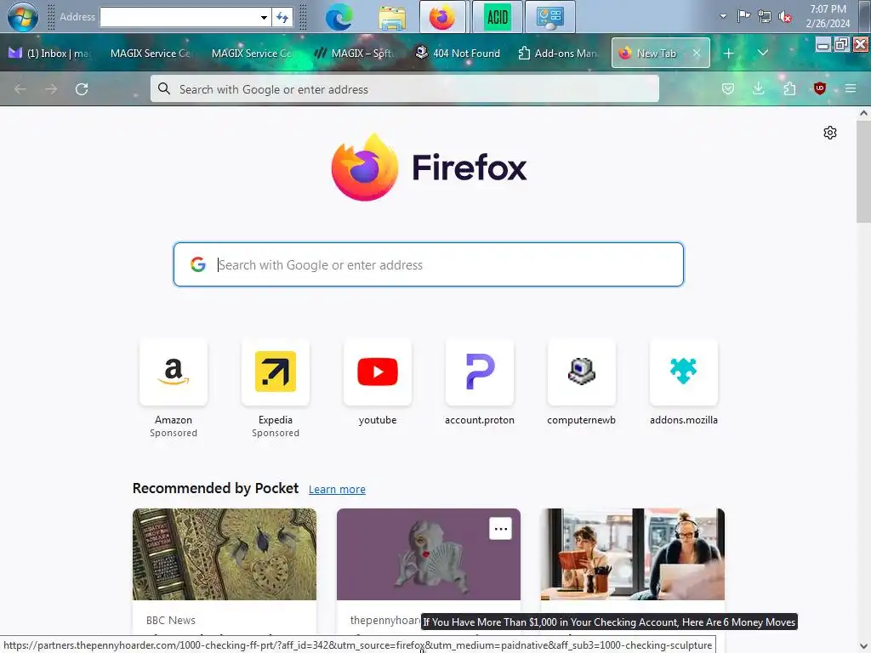Image resolution: width=871 pixels, height=653 pixels.
Task: Click the toolbar URL address bar
Action: (x=404, y=88)
